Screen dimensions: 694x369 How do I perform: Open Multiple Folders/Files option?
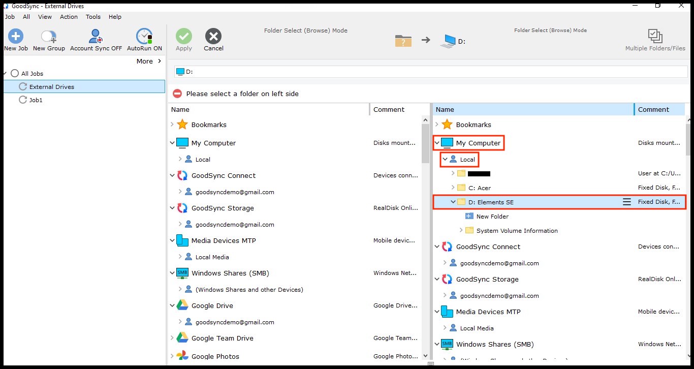pyautogui.click(x=655, y=36)
